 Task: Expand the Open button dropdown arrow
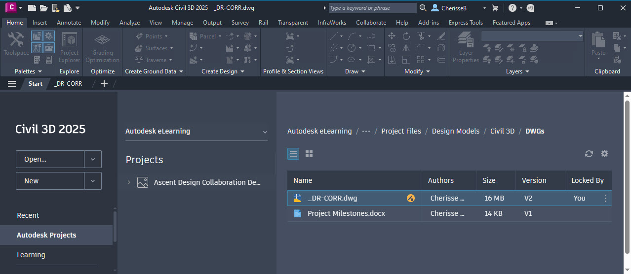pos(93,159)
